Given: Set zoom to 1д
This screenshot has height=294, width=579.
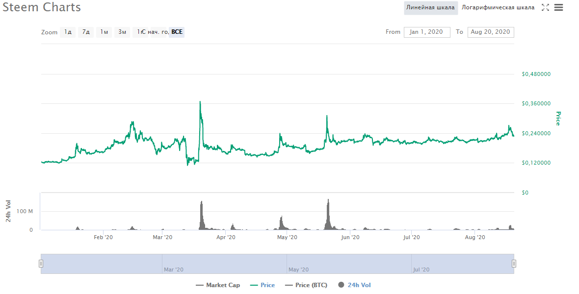Looking at the screenshot, I should (x=68, y=32).
